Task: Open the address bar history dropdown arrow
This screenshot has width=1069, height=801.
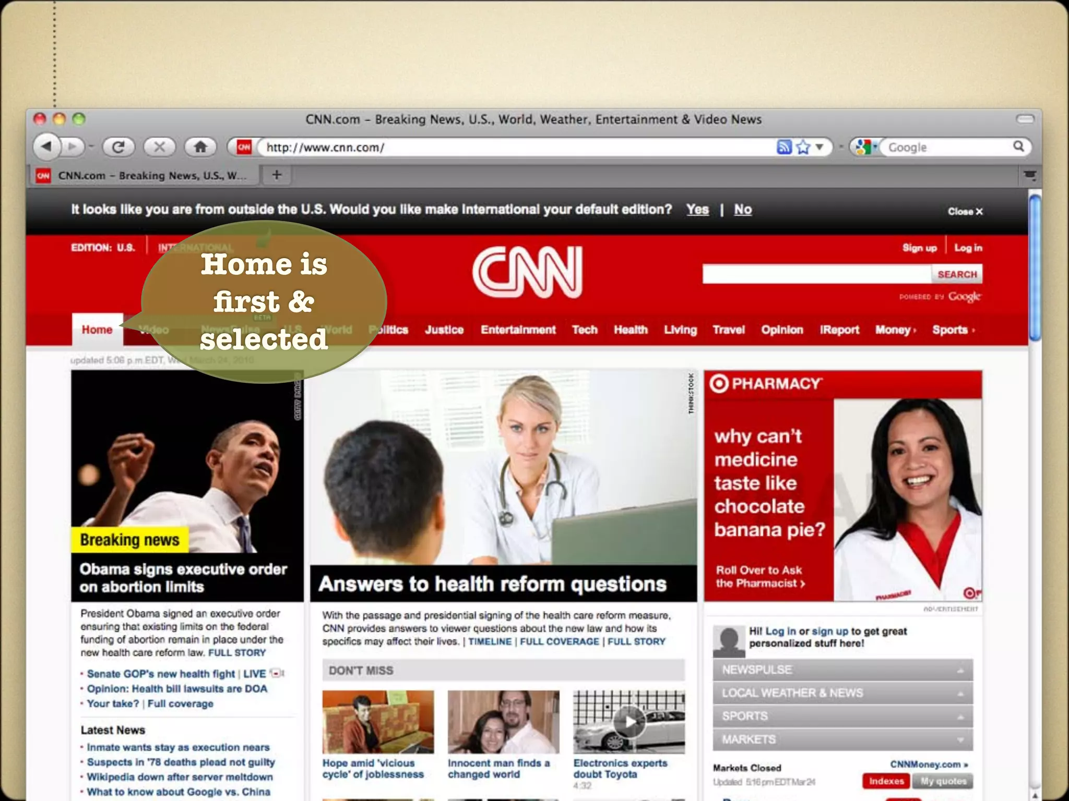Action: coord(819,147)
